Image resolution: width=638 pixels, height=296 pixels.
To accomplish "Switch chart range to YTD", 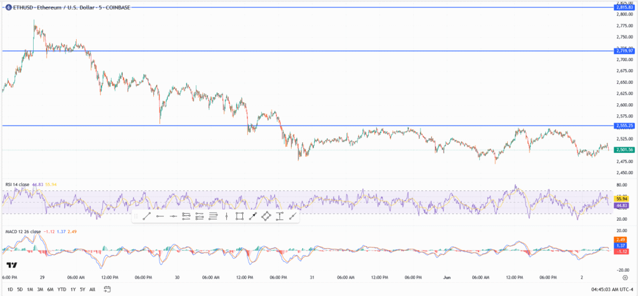I will point(62,289).
